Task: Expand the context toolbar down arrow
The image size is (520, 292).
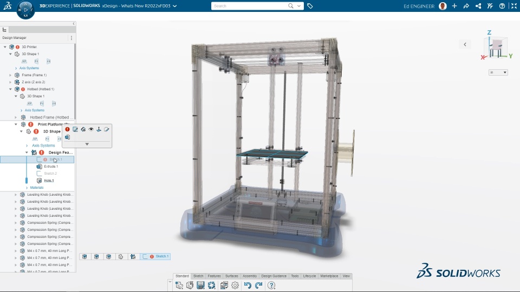Action: (x=87, y=144)
